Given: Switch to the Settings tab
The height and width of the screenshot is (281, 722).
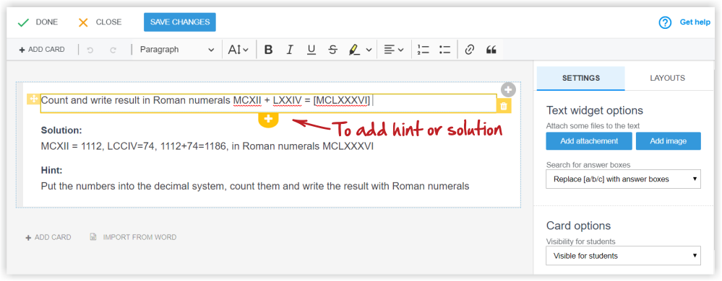Looking at the screenshot, I should click(580, 78).
